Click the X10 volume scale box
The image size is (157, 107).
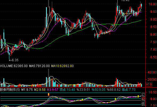(149, 84)
